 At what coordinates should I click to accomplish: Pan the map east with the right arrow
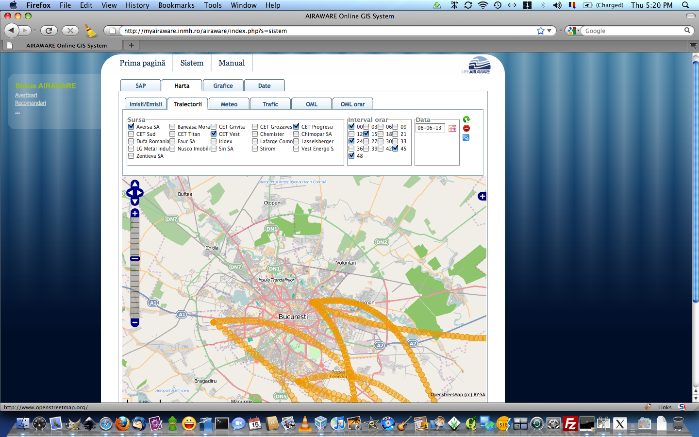(x=140, y=193)
